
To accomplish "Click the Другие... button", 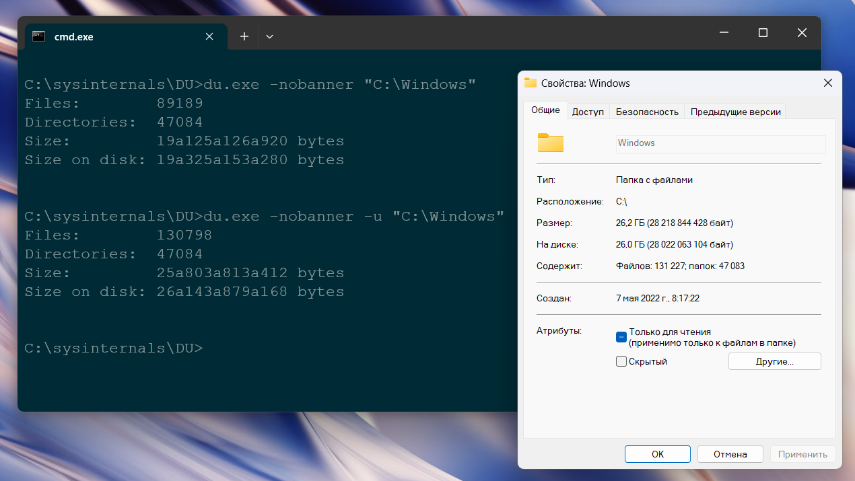I will 774,361.
